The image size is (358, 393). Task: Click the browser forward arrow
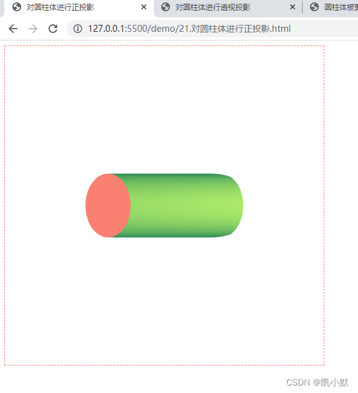click(33, 29)
